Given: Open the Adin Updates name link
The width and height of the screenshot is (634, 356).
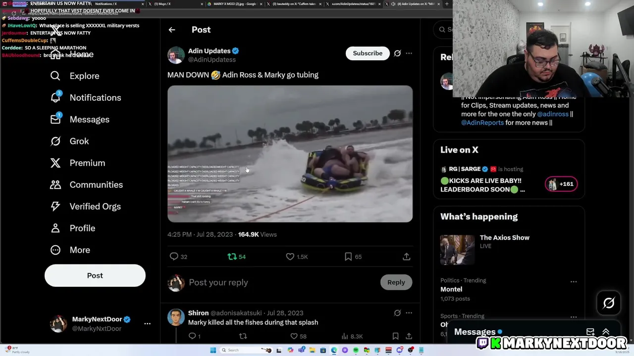Looking at the screenshot, I should click(x=209, y=50).
